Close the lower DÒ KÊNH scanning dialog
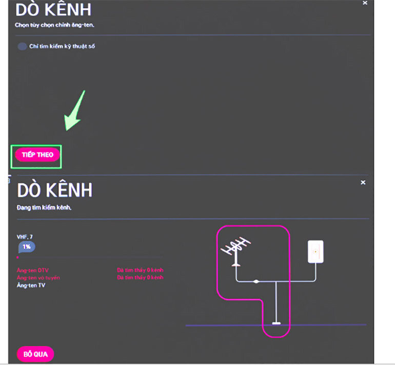The image size is (395, 365). (x=363, y=182)
